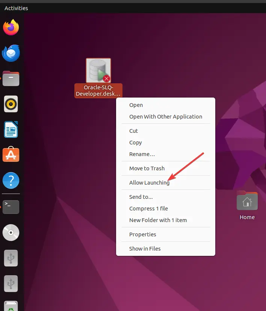Select Compress 1 file

(x=166, y=209)
